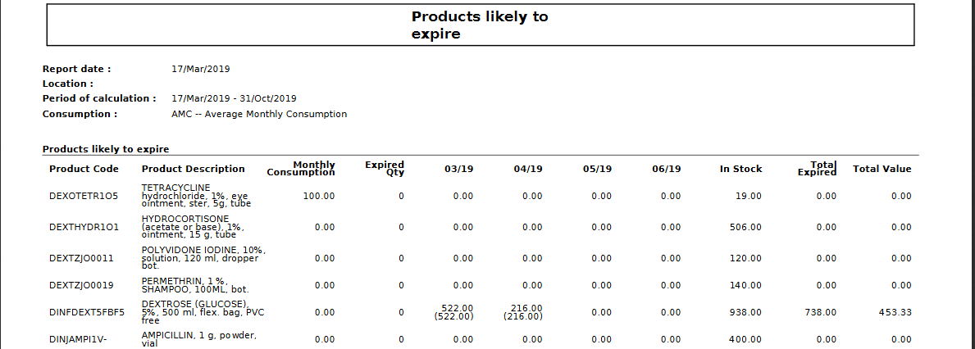Screen dimensions: 975x349
Task: Click product code DINFDEXT5FBF5
Action: 87,312
